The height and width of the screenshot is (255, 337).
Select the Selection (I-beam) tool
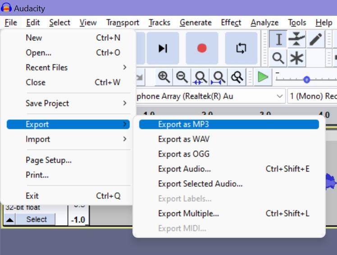pos(278,39)
